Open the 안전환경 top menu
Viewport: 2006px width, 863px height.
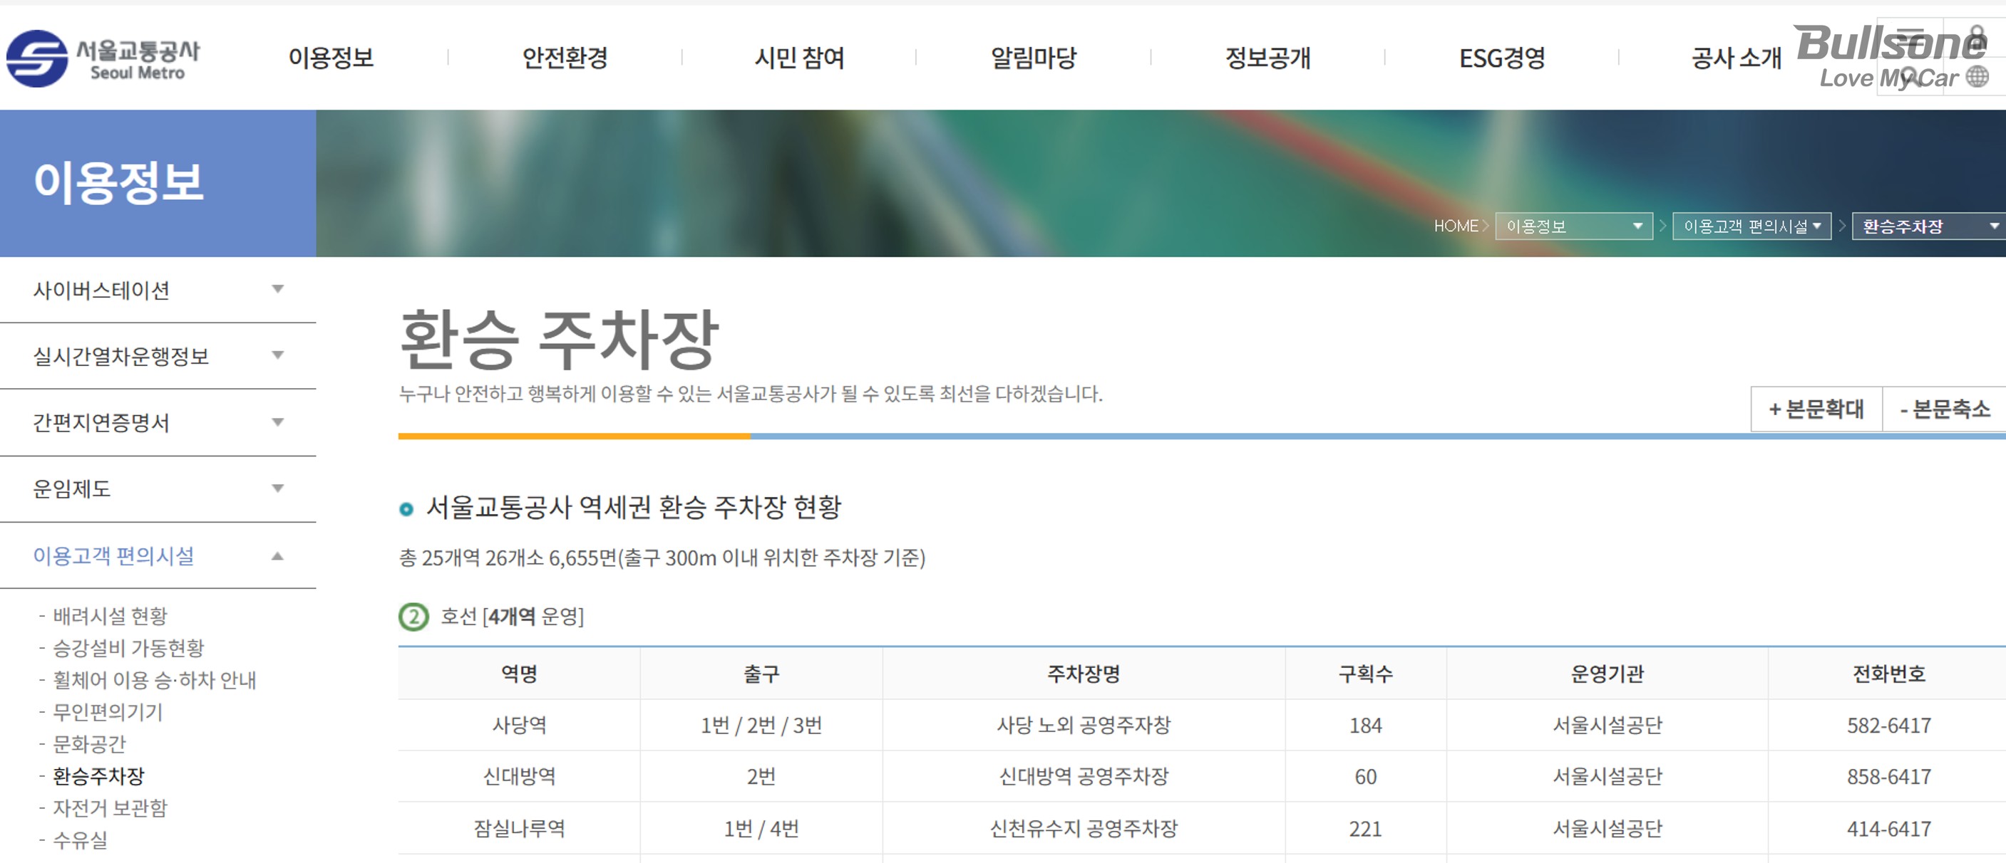[x=565, y=58]
